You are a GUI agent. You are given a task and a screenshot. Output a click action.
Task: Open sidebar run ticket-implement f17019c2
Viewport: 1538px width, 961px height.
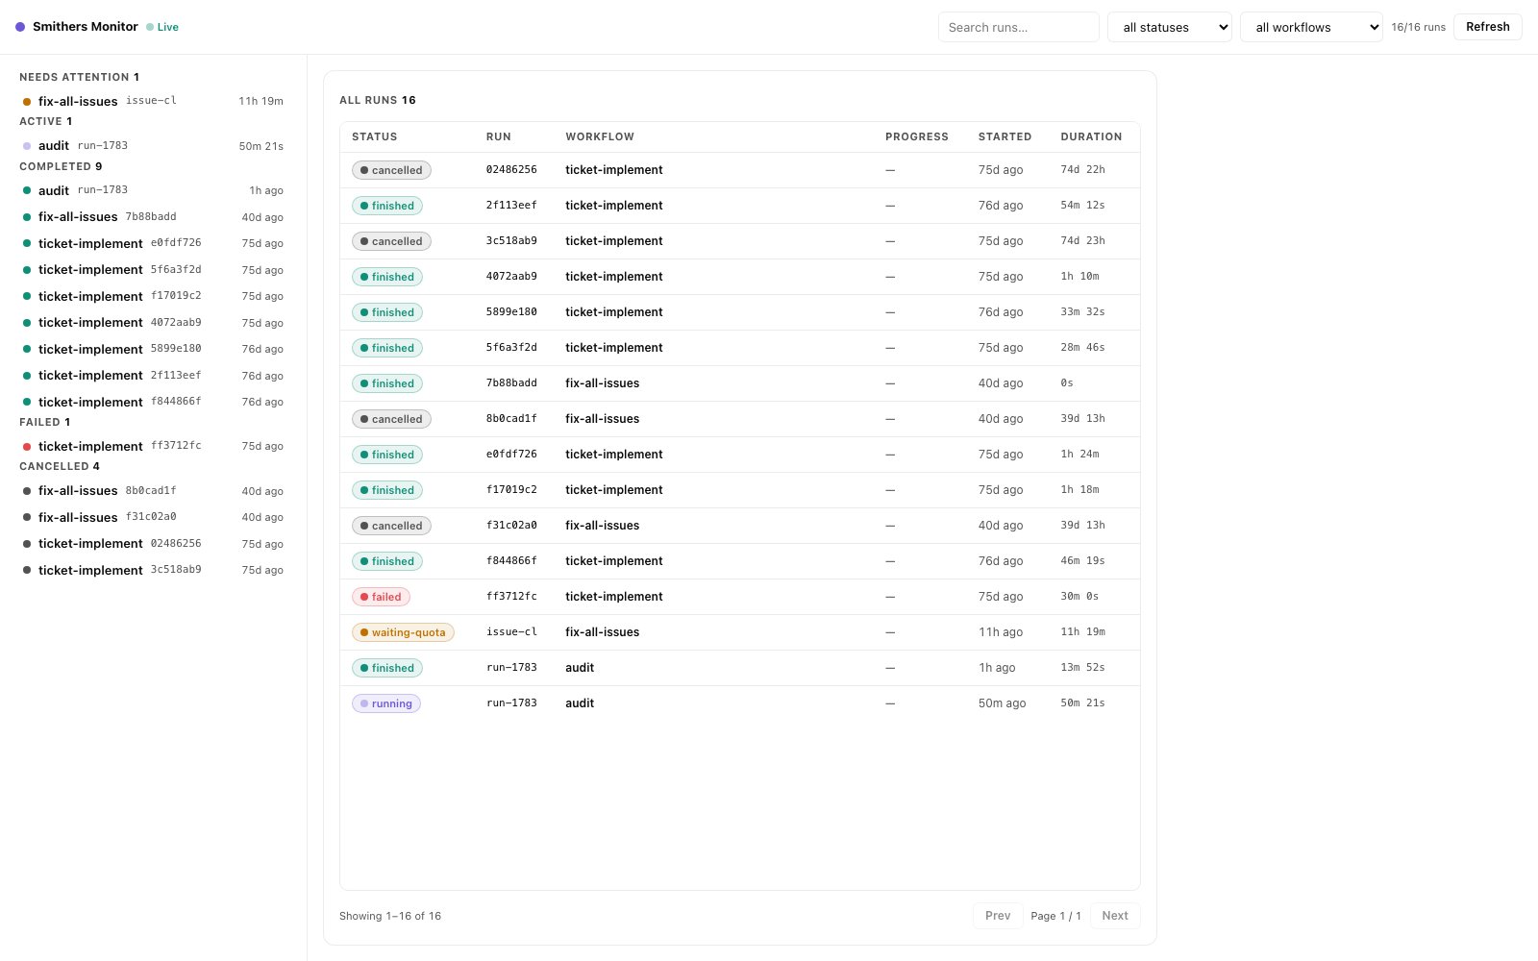153,296
